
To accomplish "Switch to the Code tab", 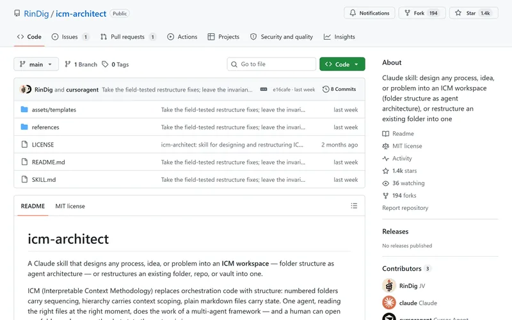I will click(x=29, y=37).
